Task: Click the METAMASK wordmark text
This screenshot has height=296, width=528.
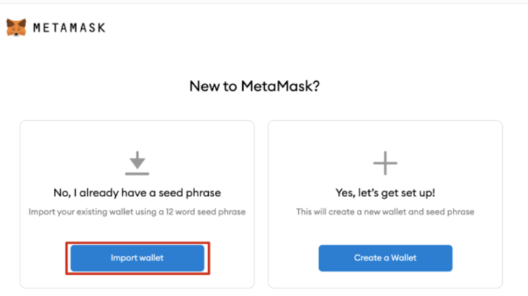Action: pos(69,28)
